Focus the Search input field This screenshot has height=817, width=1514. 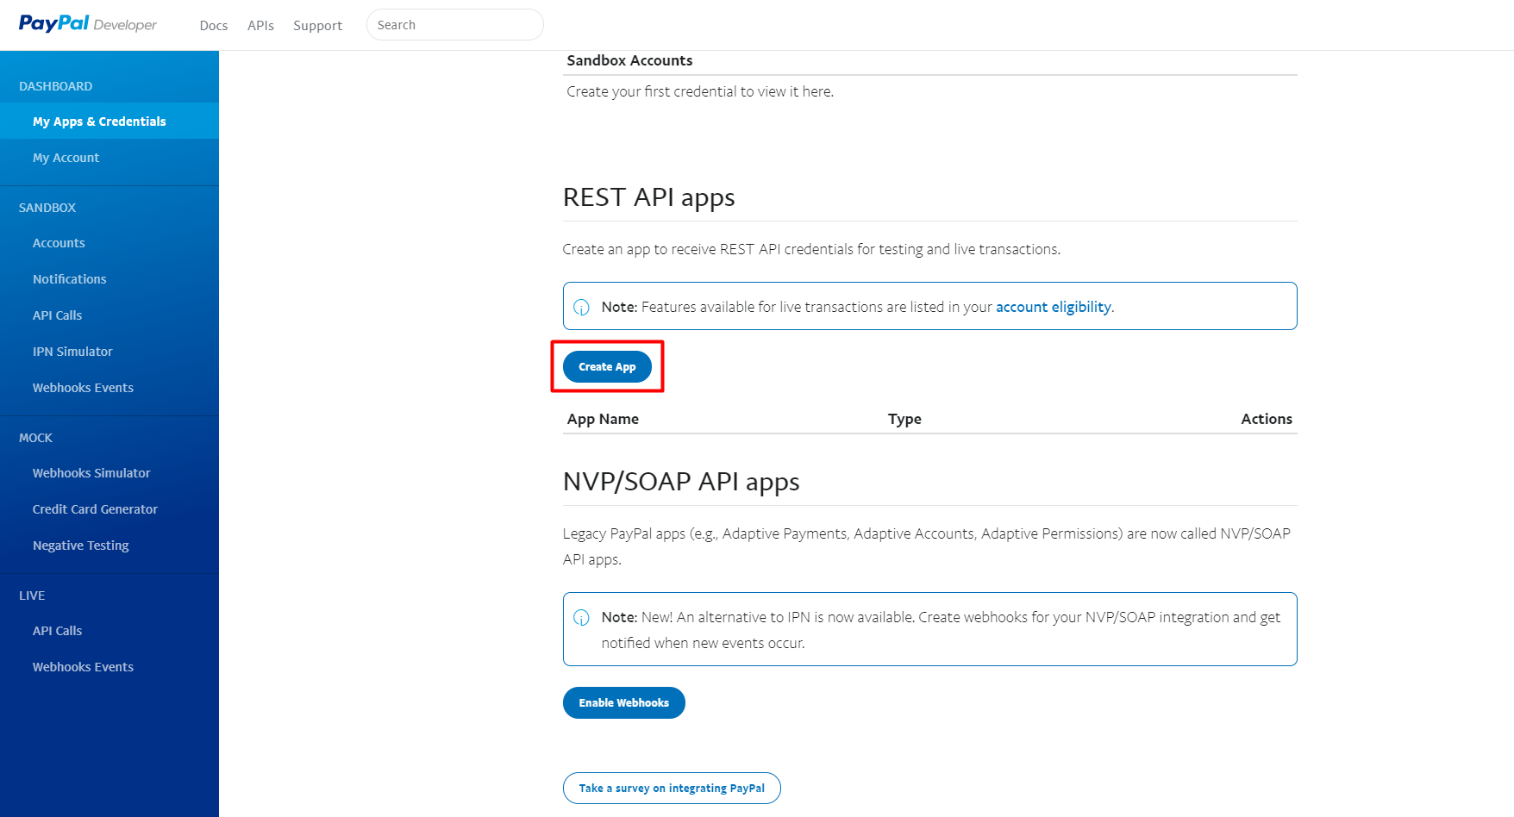(455, 25)
